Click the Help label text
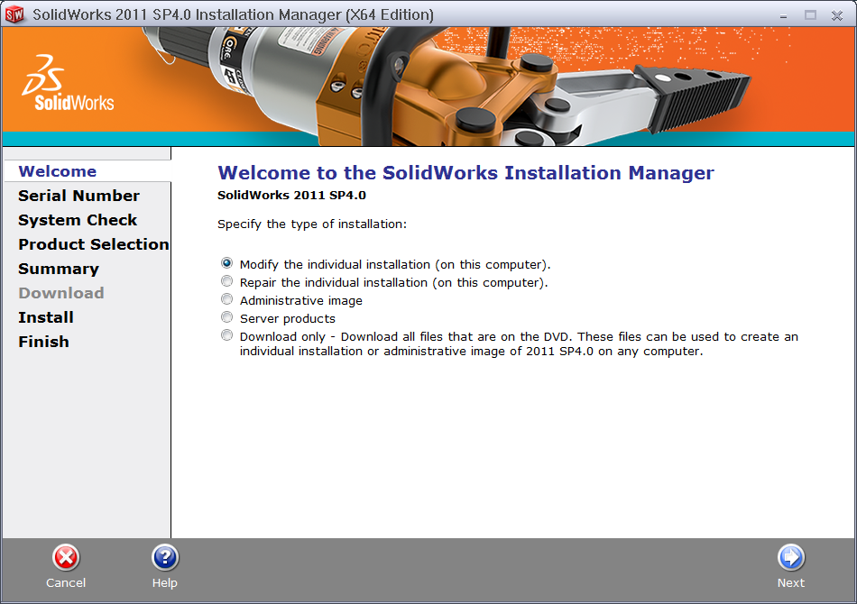The width and height of the screenshot is (857, 604). pos(165,583)
